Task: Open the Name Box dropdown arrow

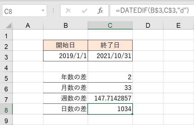Action: (x=43, y=10)
